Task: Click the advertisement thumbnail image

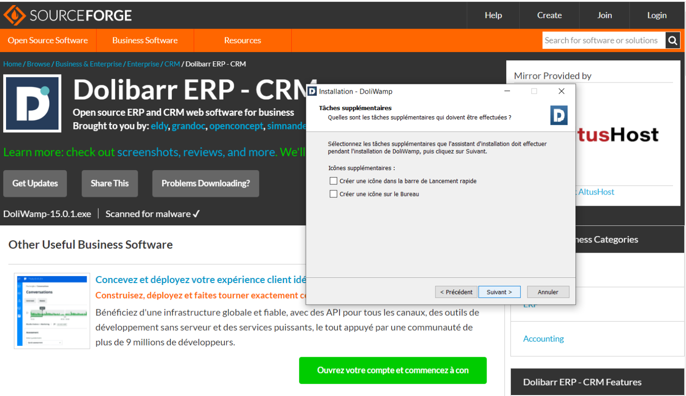Action: point(52,311)
